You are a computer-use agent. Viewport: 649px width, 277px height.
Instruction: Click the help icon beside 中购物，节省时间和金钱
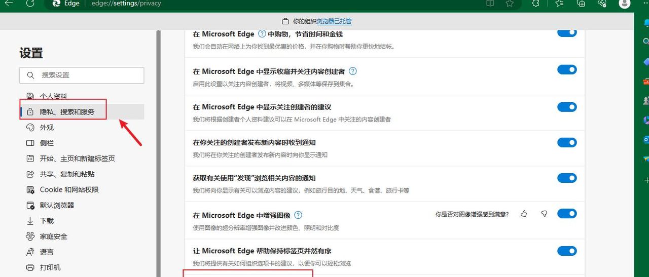(262, 34)
